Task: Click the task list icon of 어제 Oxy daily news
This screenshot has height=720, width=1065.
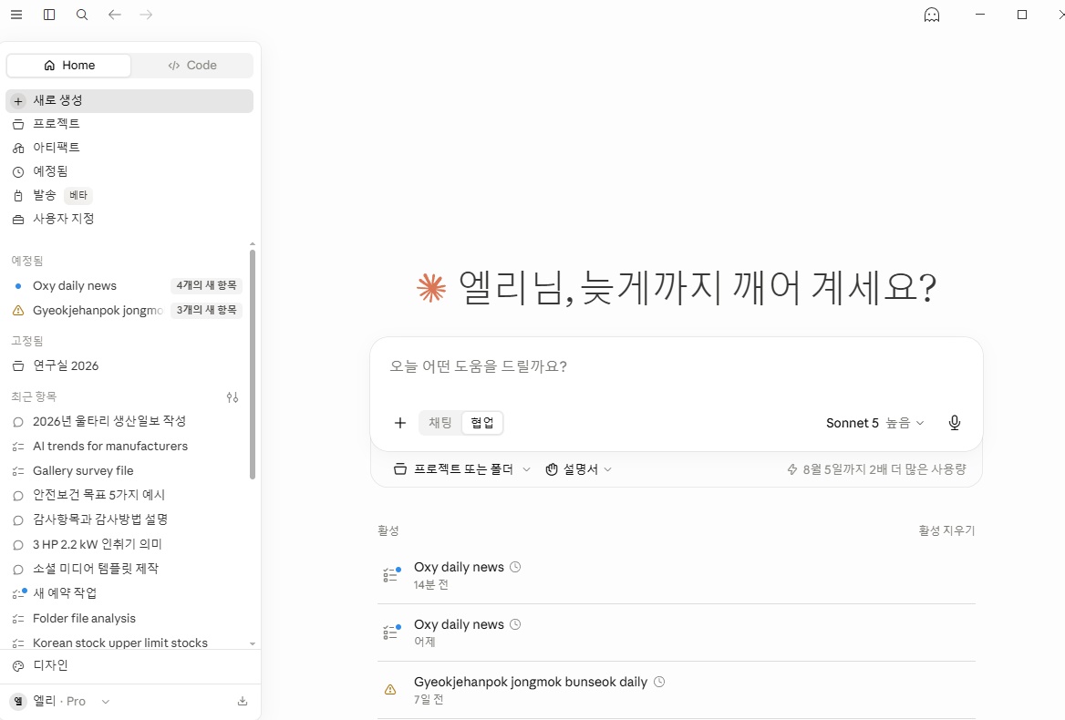Action: tap(391, 633)
